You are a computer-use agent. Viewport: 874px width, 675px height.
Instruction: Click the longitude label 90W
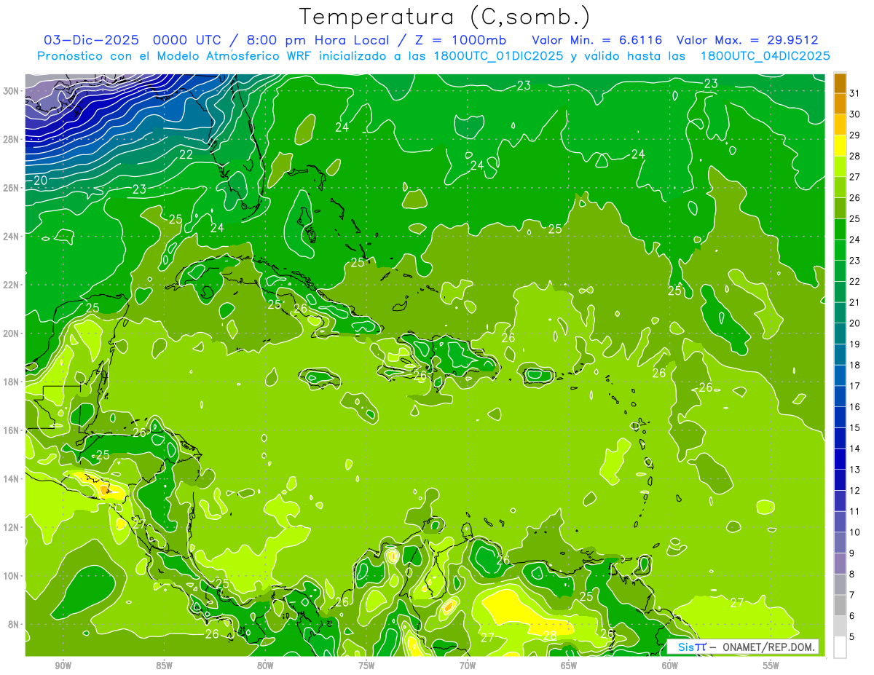pos(63,666)
